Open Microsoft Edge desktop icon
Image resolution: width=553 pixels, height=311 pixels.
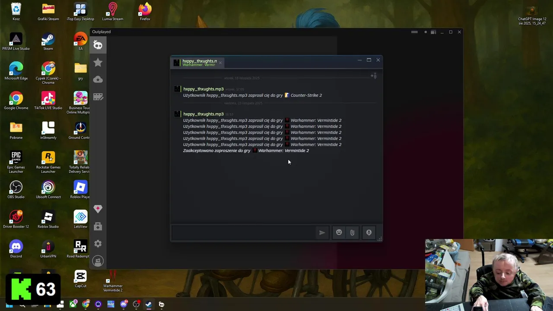(x=16, y=71)
